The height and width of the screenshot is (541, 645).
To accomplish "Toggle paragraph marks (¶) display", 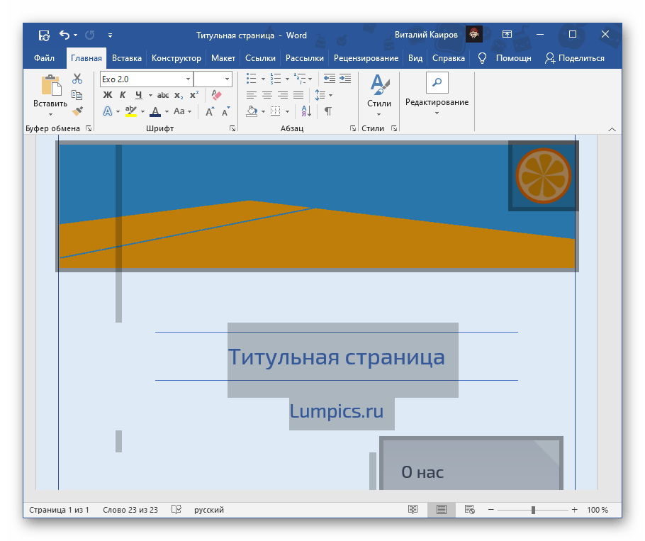I will pyautogui.click(x=327, y=111).
